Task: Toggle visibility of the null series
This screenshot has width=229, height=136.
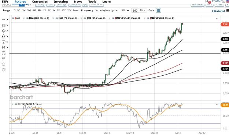Action: point(13,18)
